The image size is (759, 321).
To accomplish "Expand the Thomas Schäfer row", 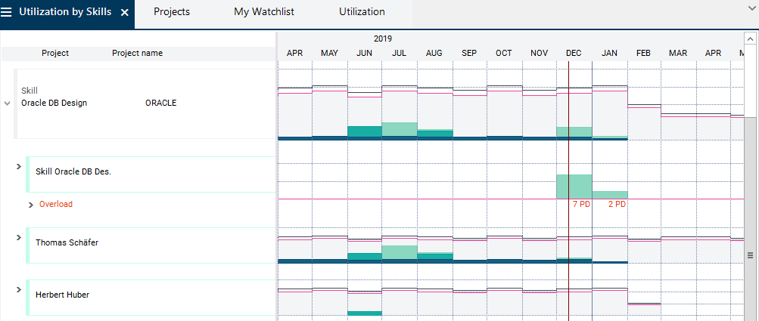I will (x=19, y=237).
